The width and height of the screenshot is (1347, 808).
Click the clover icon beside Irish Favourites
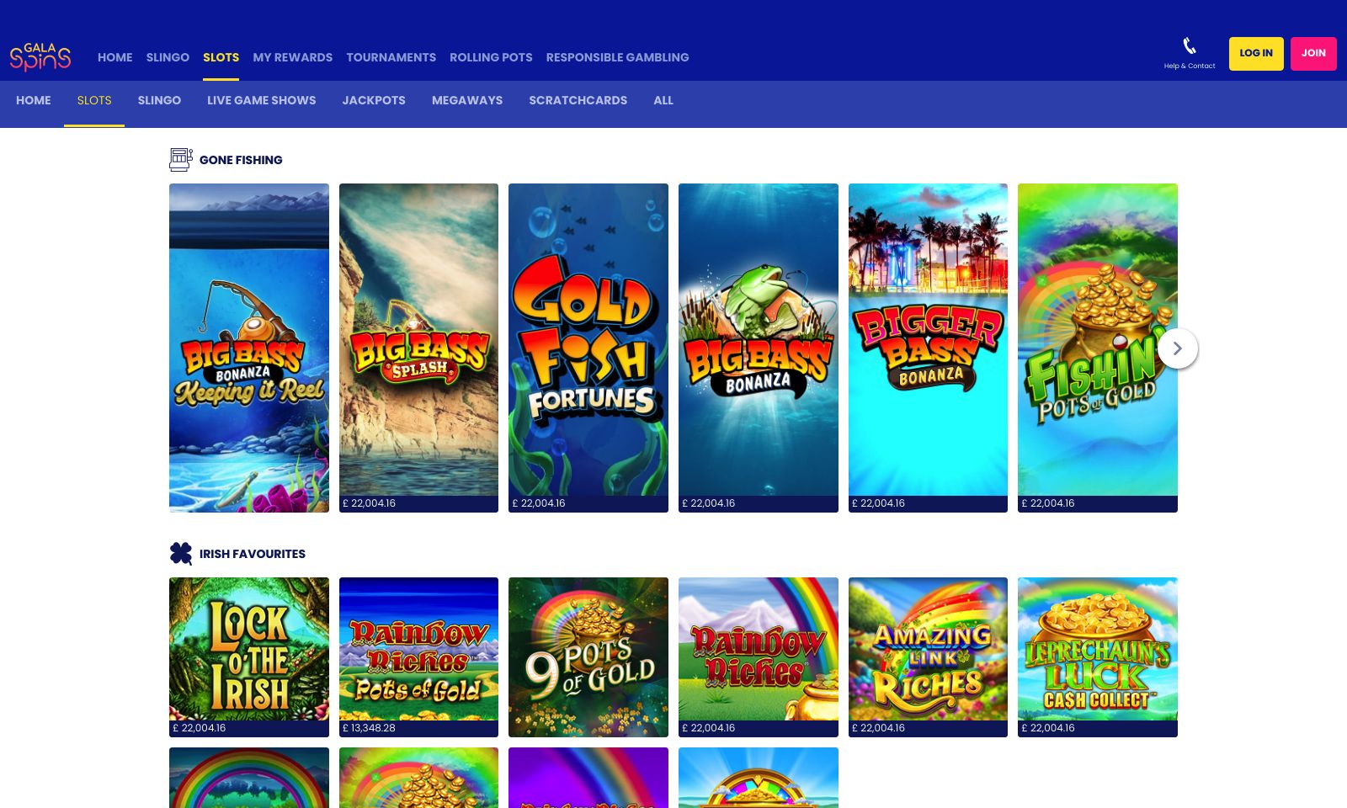pyautogui.click(x=180, y=553)
